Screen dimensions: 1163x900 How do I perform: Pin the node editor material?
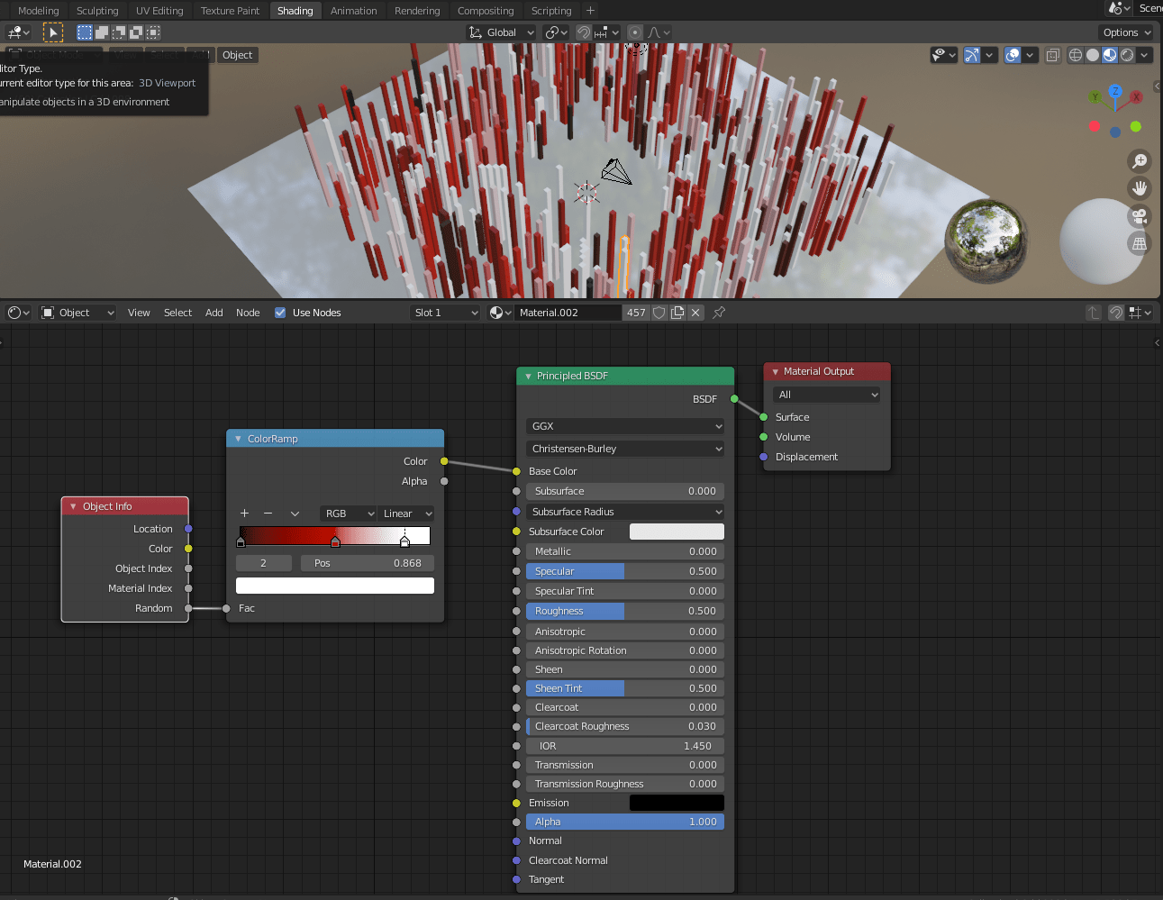(719, 313)
